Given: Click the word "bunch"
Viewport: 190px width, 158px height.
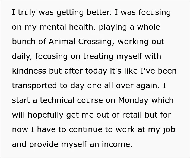Looking at the screenshot, I should click(24, 42).
